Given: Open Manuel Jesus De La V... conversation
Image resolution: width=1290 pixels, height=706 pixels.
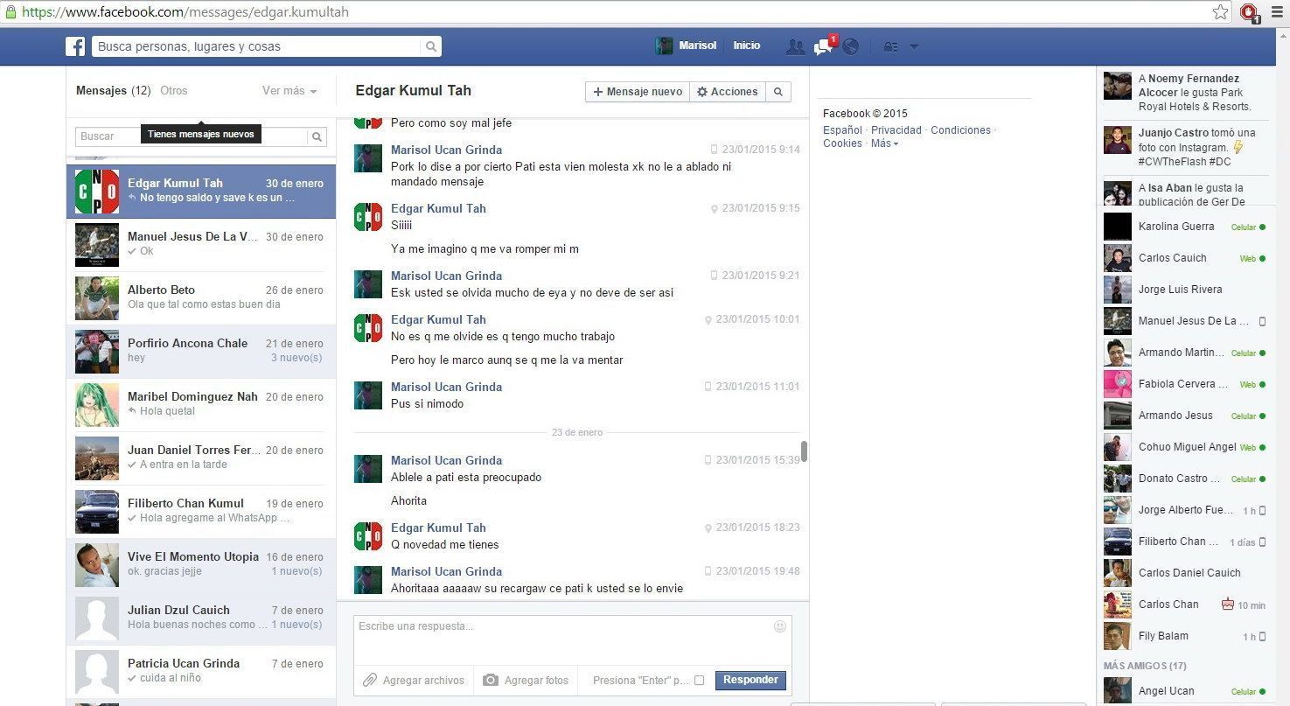Looking at the screenshot, I should [201, 245].
